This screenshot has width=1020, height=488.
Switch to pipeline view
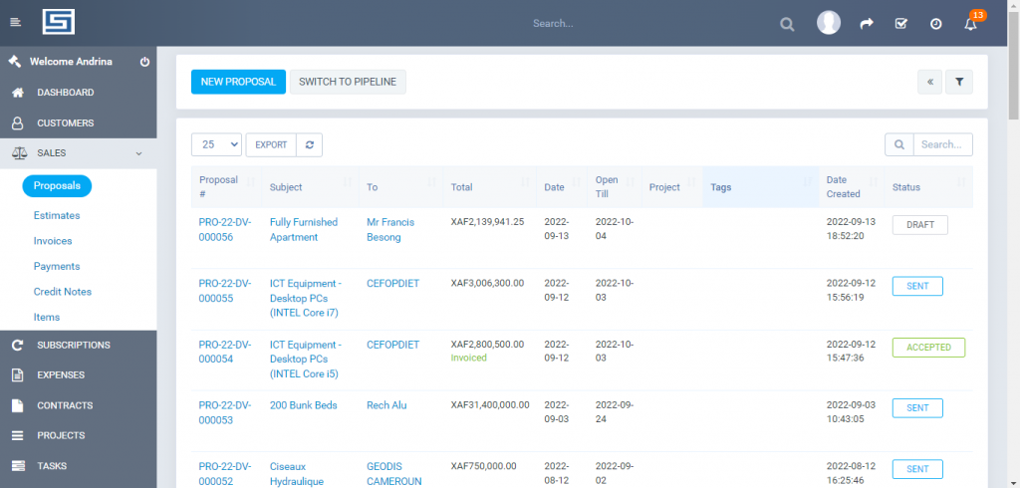[x=348, y=82]
